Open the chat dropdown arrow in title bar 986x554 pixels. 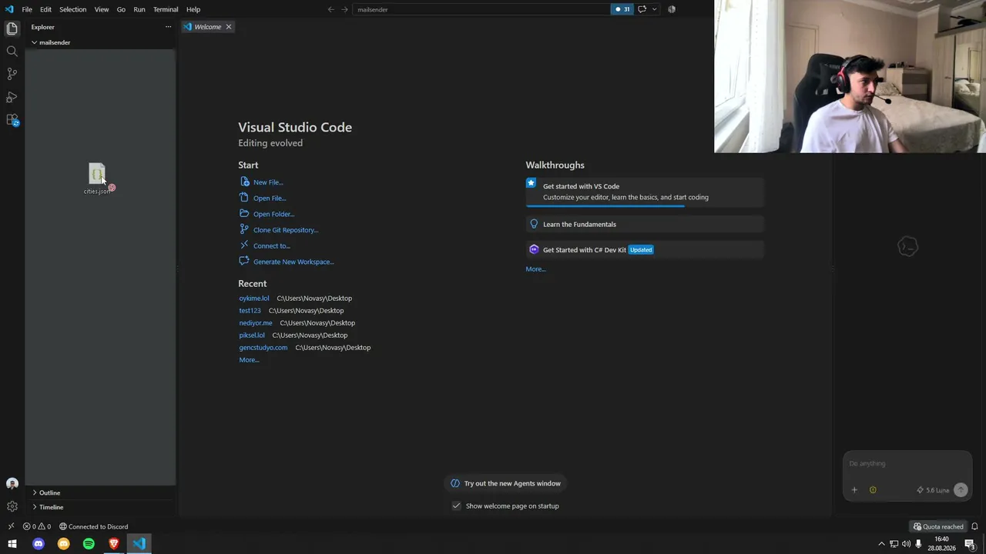click(654, 9)
